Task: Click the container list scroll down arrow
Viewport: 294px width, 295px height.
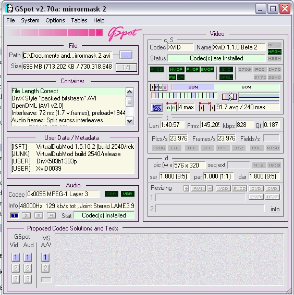Action: [129, 121]
